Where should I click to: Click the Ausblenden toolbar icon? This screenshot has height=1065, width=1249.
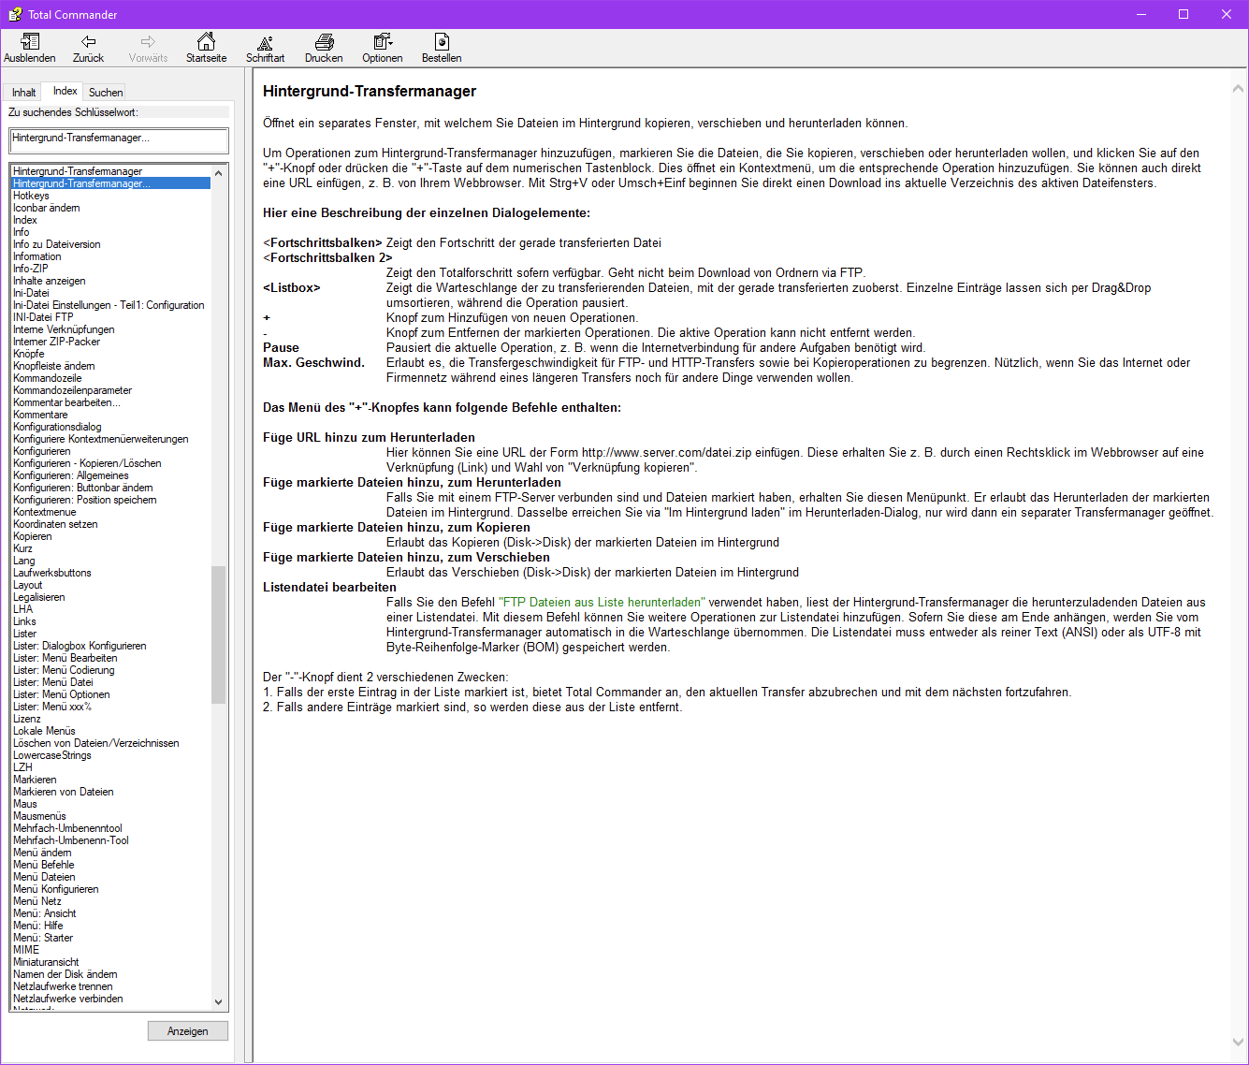click(30, 42)
